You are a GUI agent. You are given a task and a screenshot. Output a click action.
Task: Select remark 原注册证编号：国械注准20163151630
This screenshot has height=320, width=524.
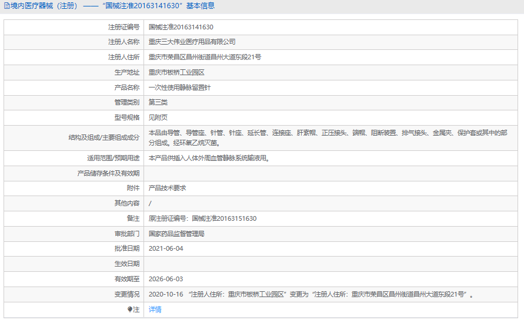(202, 218)
